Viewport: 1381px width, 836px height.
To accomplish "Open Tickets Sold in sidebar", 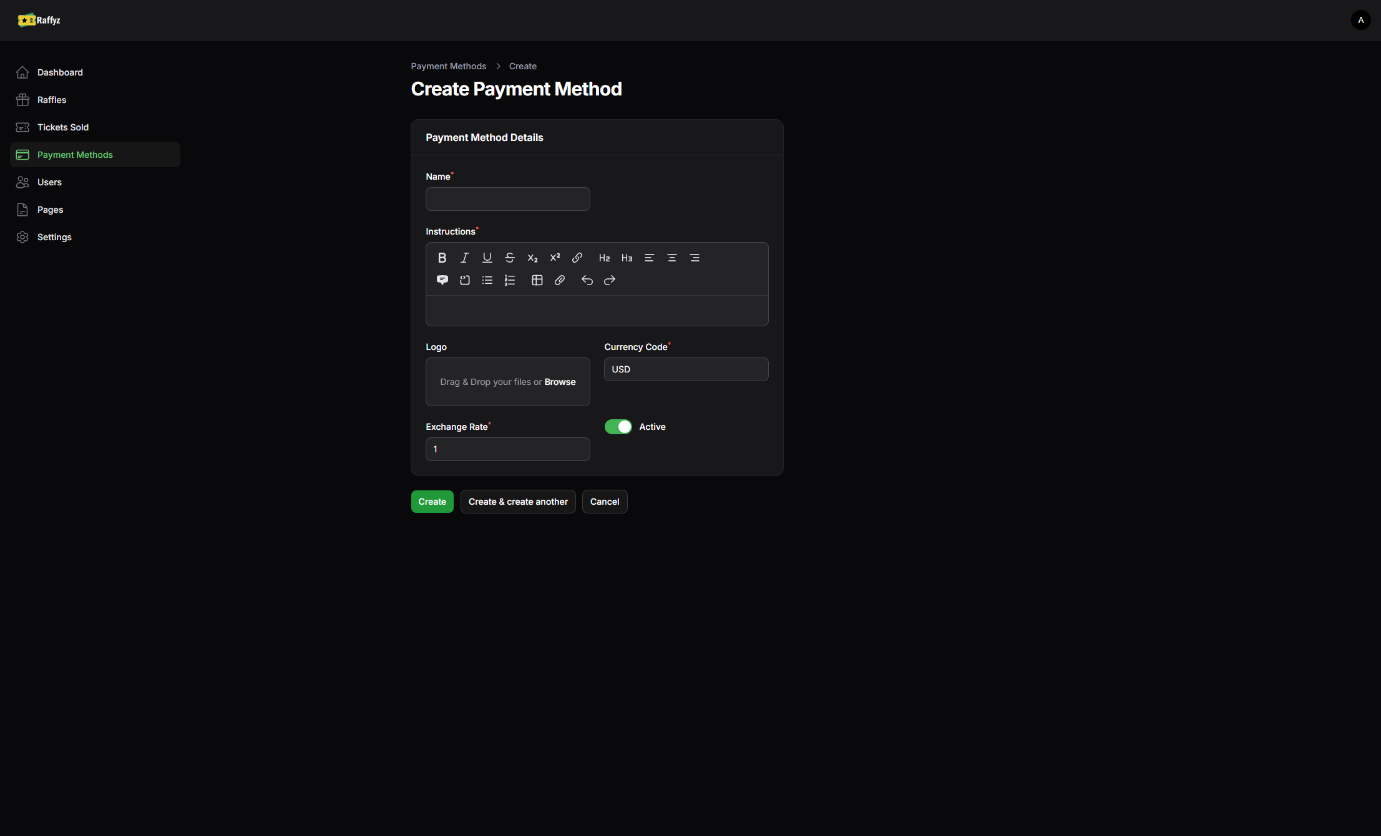I will coord(62,127).
